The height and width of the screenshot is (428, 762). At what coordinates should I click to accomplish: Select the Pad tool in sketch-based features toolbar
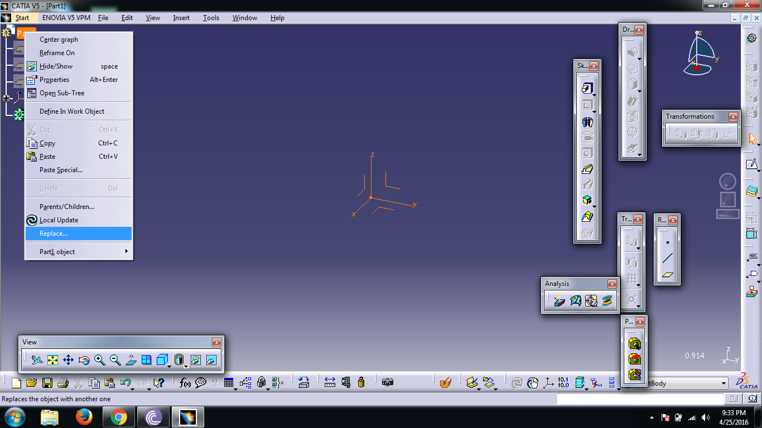click(587, 89)
